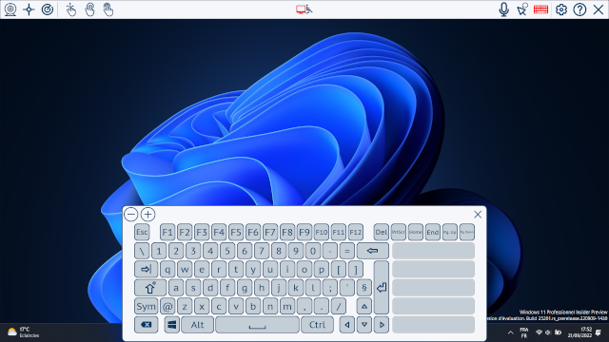Enlarge the keyboard with the plus button
The image size is (609, 342).
point(148,214)
